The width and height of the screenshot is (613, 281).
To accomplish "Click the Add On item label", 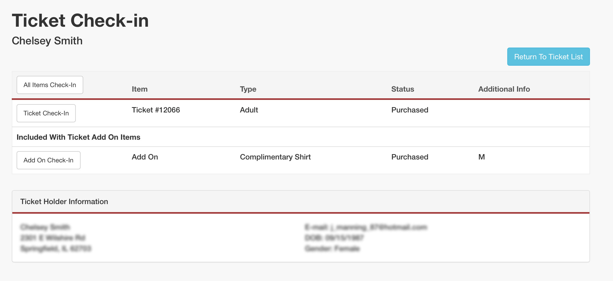I will [x=145, y=157].
